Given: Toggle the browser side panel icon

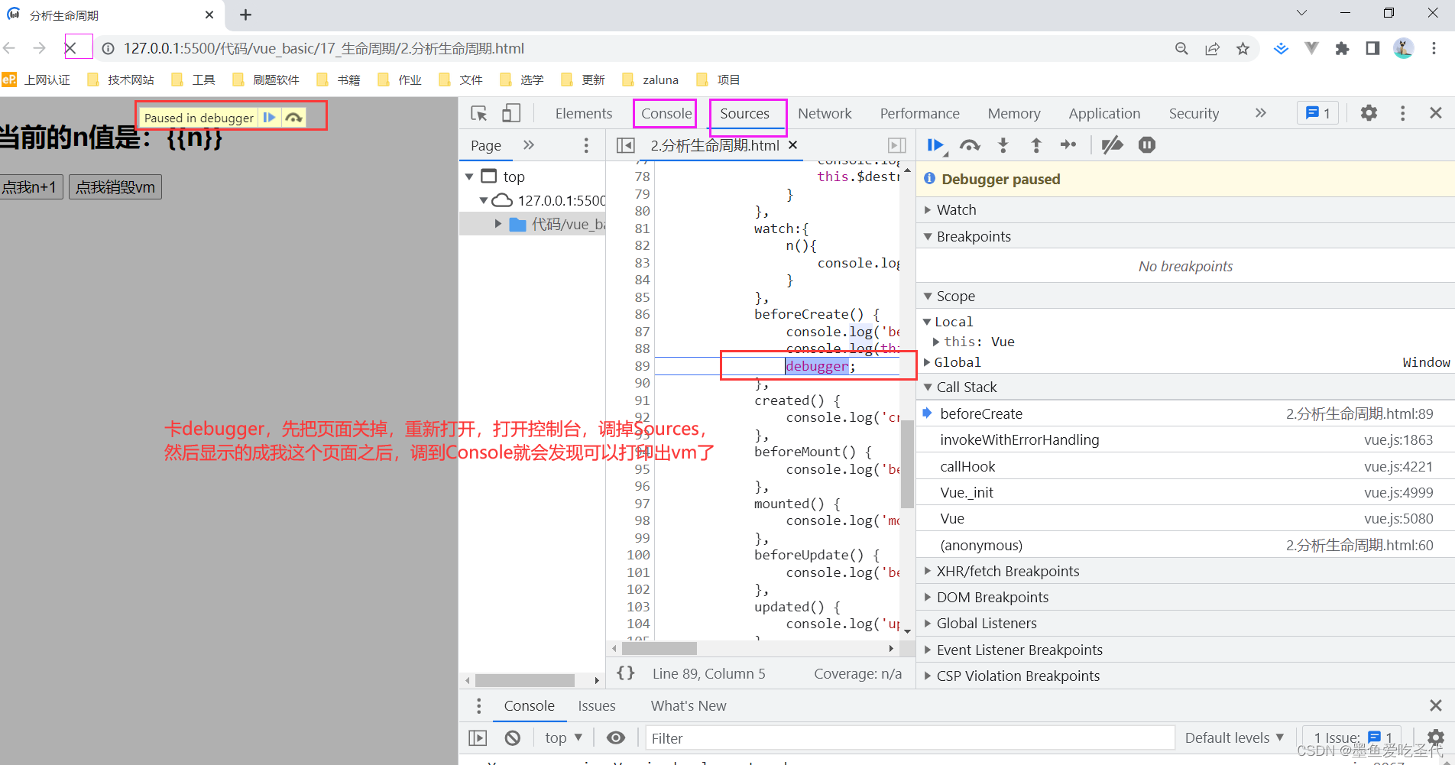Looking at the screenshot, I should click(x=1372, y=49).
